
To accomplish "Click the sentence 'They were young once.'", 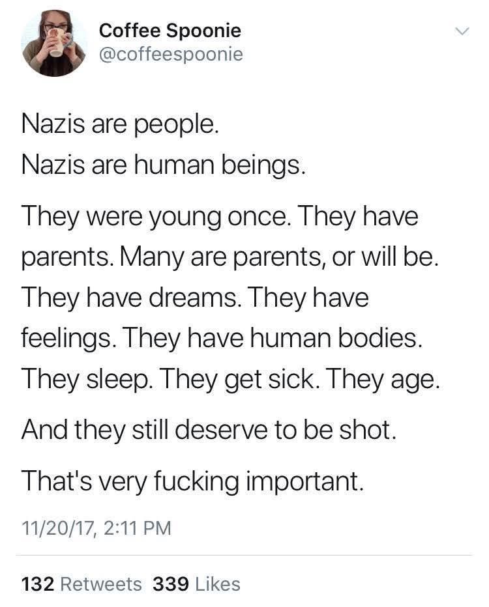I will click(155, 217).
